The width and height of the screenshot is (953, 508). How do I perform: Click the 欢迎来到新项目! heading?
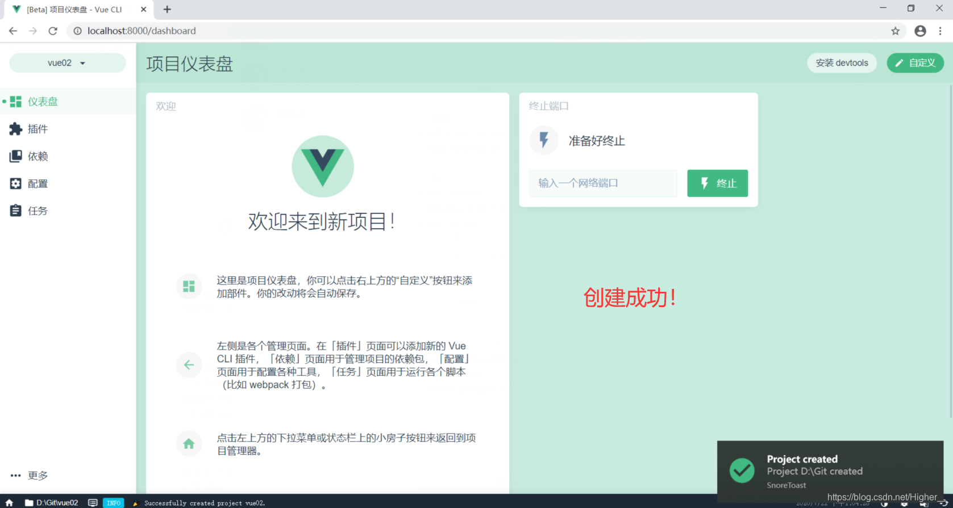point(322,221)
